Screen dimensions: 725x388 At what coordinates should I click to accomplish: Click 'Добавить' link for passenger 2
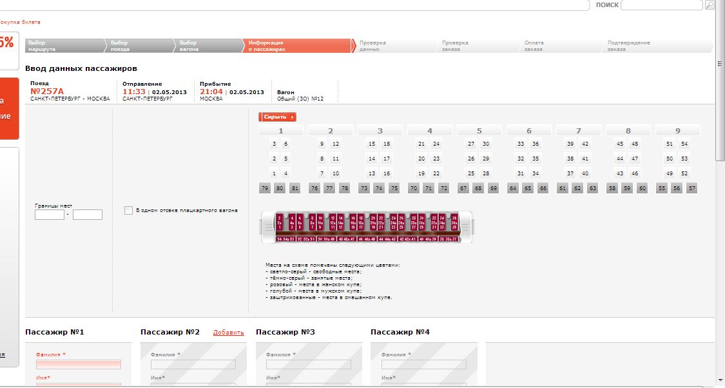(x=228, y=333)
